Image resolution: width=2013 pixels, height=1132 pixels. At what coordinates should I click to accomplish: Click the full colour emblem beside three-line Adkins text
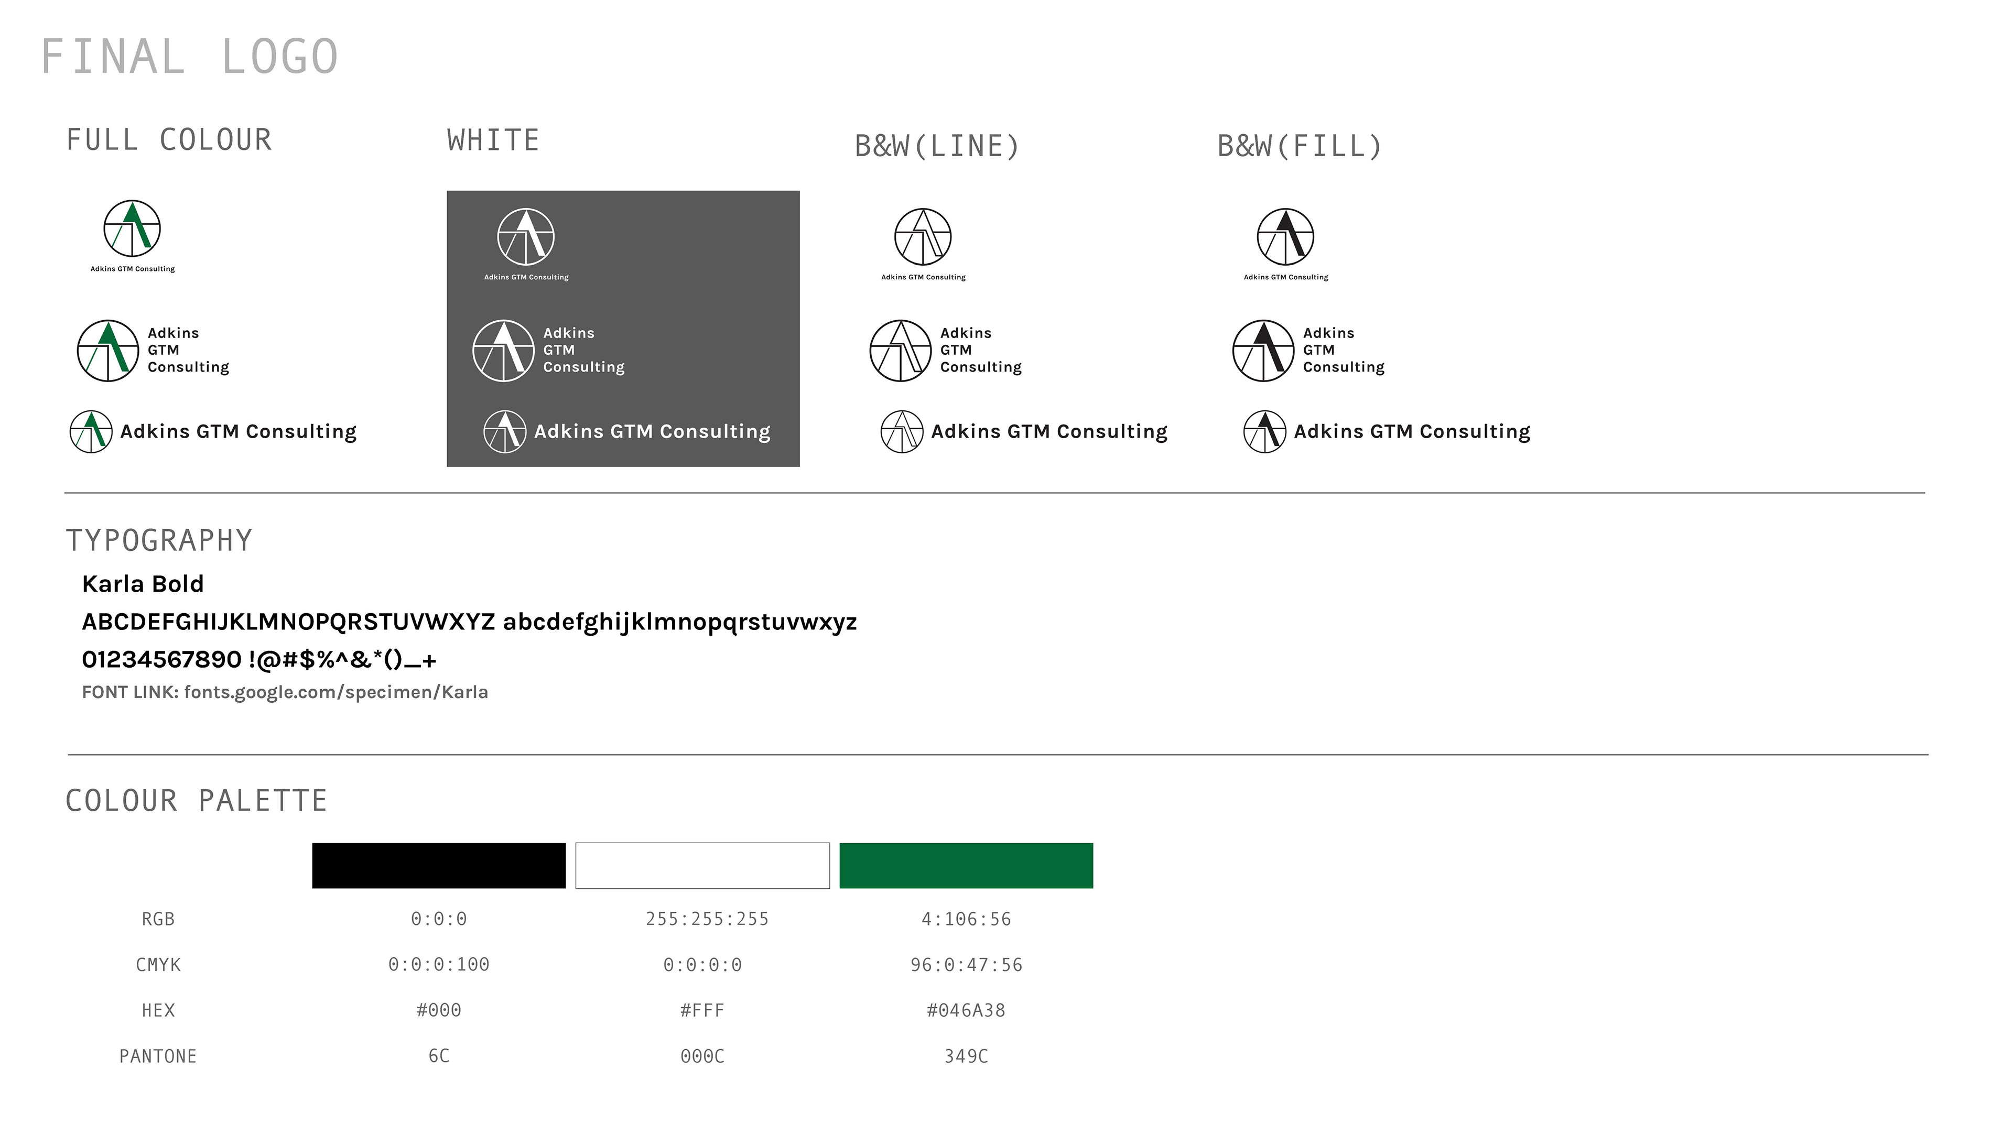point(108,351)
